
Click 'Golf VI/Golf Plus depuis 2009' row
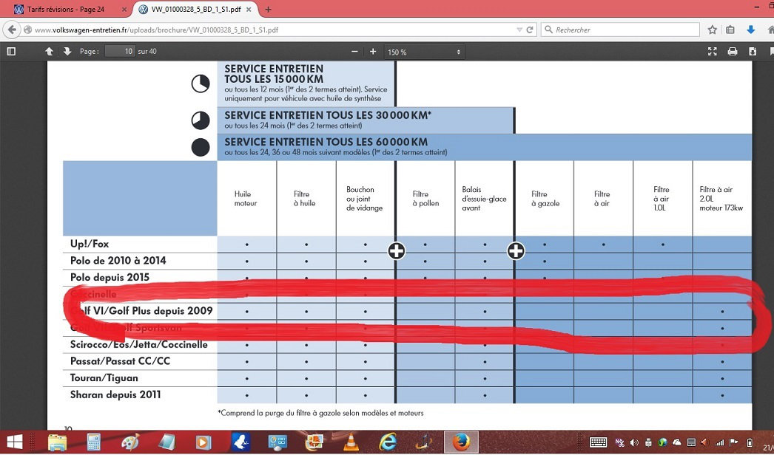(x=141, y=311)
